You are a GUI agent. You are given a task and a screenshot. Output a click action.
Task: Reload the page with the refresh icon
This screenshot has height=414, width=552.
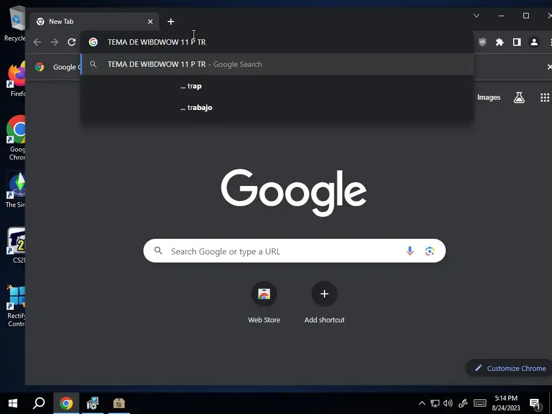(x=72, y=42)
